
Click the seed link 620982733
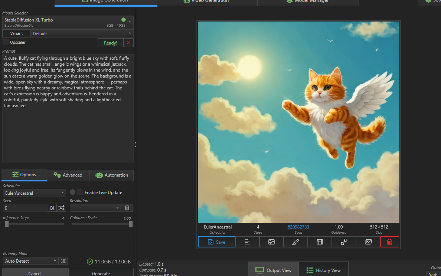[298, 227]
